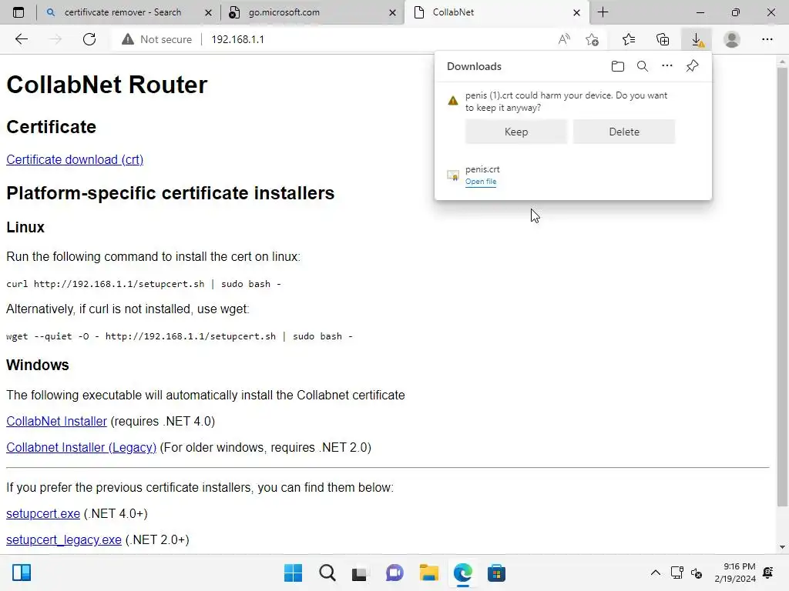Close the certifivcate remover Search tab
Image resolution: width=789 pixels, height=591 pixels.
pyautogui.click(x=208, y=12)
